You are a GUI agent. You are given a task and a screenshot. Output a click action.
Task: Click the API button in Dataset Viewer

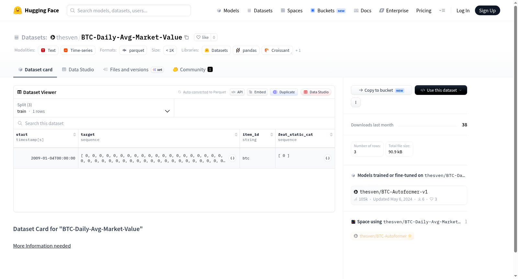237,92
